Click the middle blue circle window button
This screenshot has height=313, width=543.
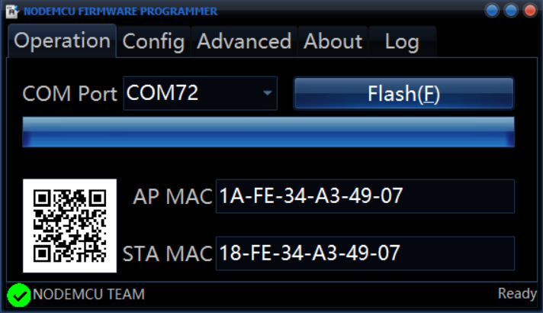pos(510,11)
